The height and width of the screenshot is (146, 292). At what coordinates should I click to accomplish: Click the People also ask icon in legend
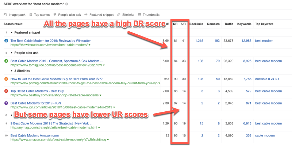(55, 15)
